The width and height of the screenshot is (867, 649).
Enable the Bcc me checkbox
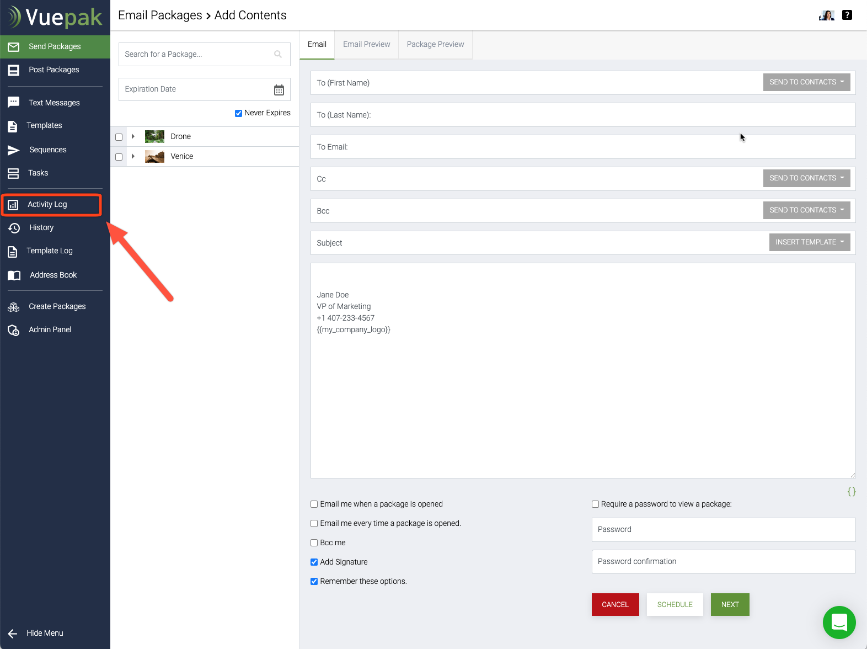tap(314, 543)
